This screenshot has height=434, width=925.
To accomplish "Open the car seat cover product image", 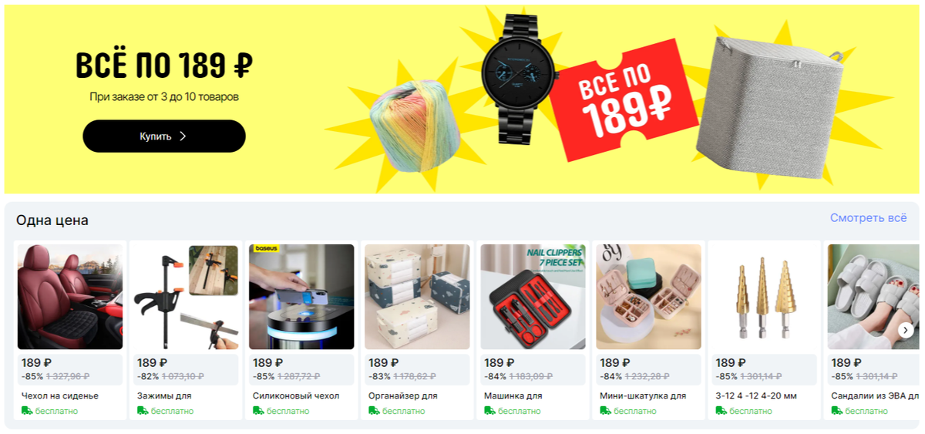I will tap(70, 297).
